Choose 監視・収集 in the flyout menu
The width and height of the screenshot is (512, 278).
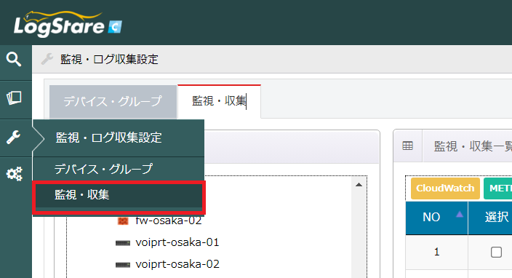click(119, 195)
